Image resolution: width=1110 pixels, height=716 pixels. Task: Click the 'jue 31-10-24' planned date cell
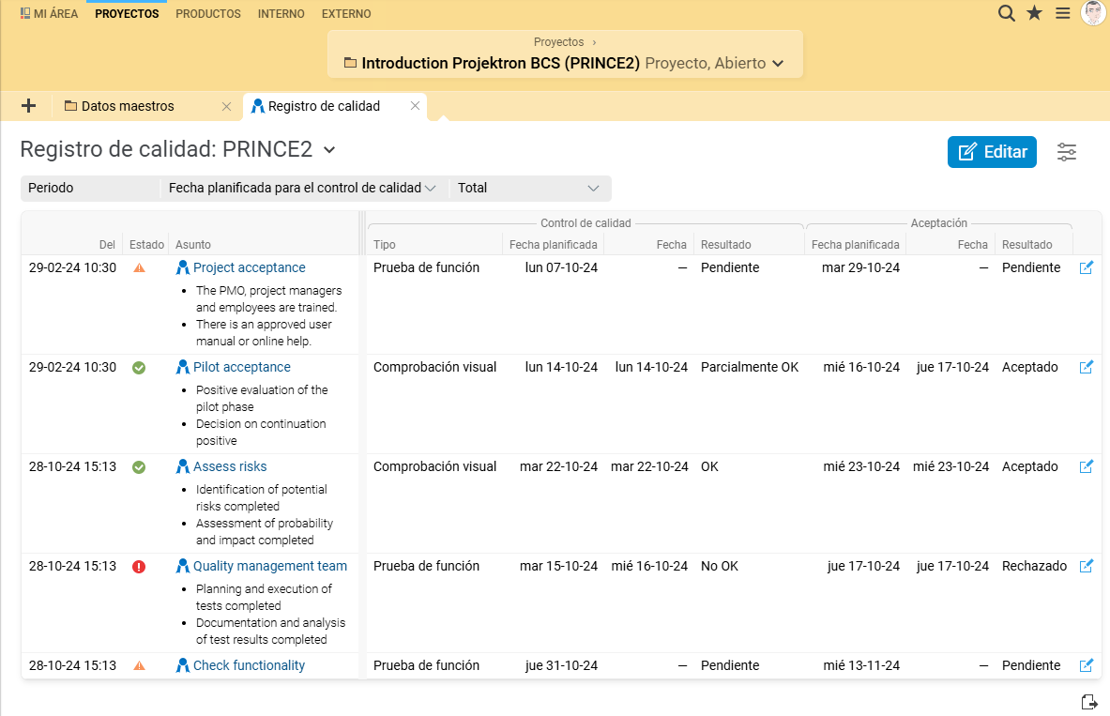pos(561,665)
